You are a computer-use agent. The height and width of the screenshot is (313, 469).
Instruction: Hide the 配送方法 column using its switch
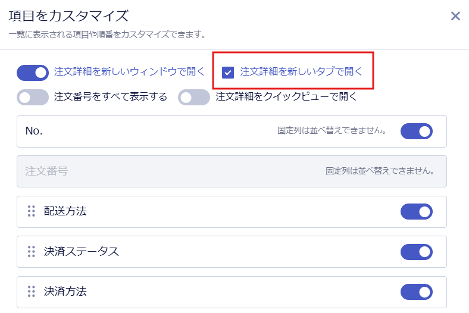(x=417, y=212)
